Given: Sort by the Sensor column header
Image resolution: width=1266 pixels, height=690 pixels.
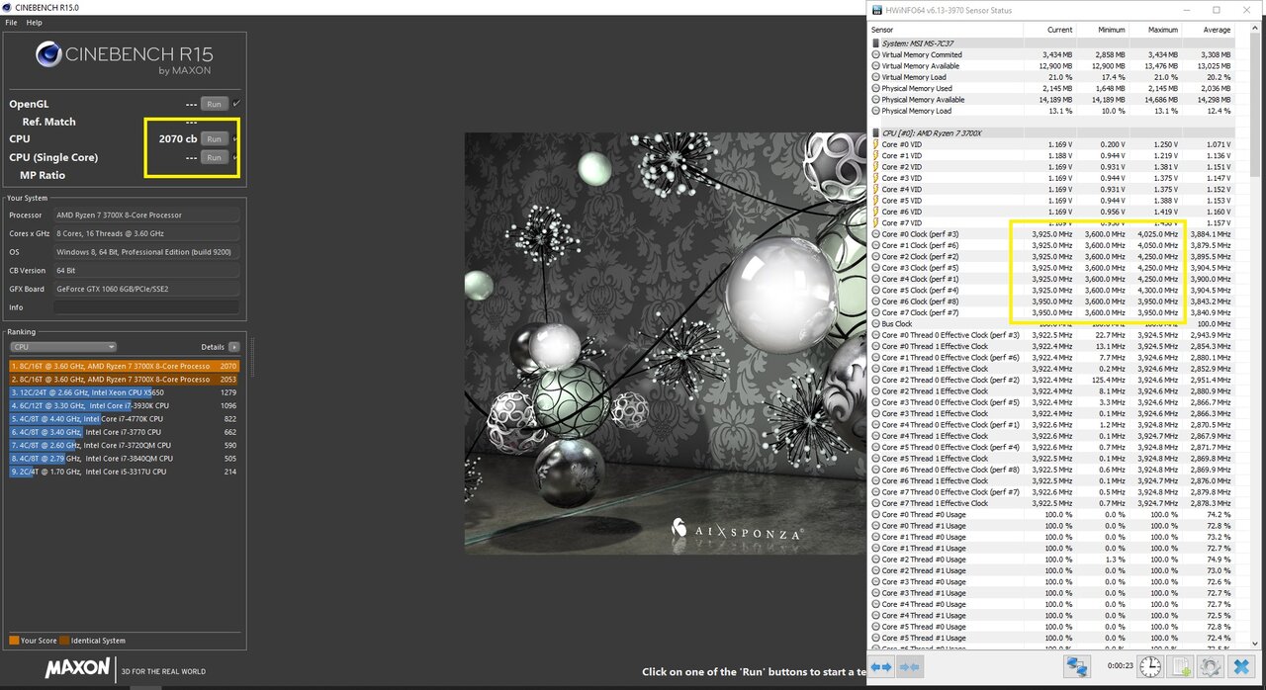Looking at the screenshot, I should (882, 30).
